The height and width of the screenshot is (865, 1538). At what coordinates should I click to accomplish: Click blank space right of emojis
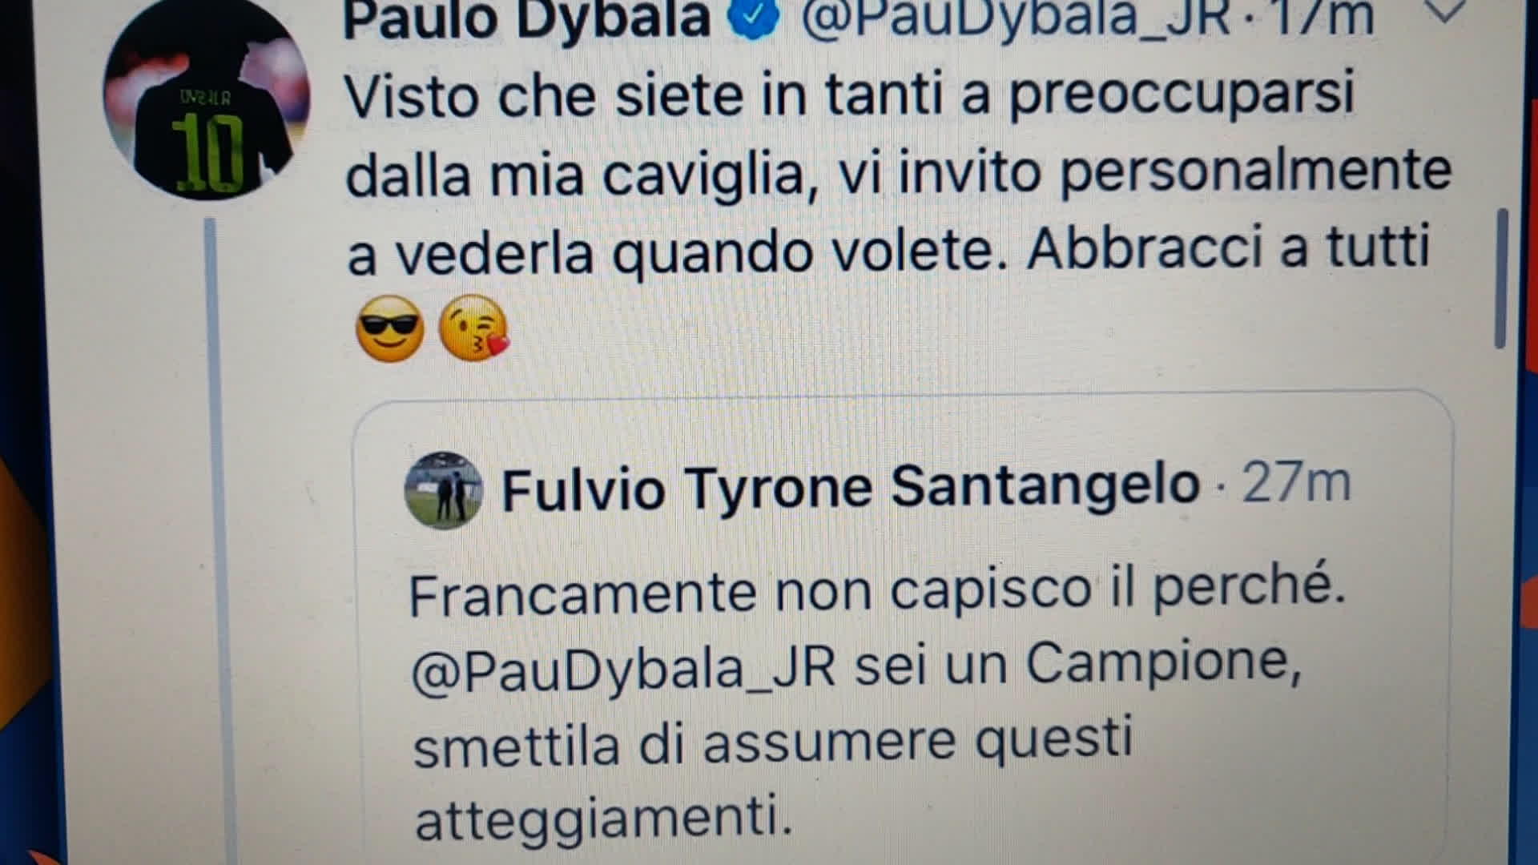(961, 328)
